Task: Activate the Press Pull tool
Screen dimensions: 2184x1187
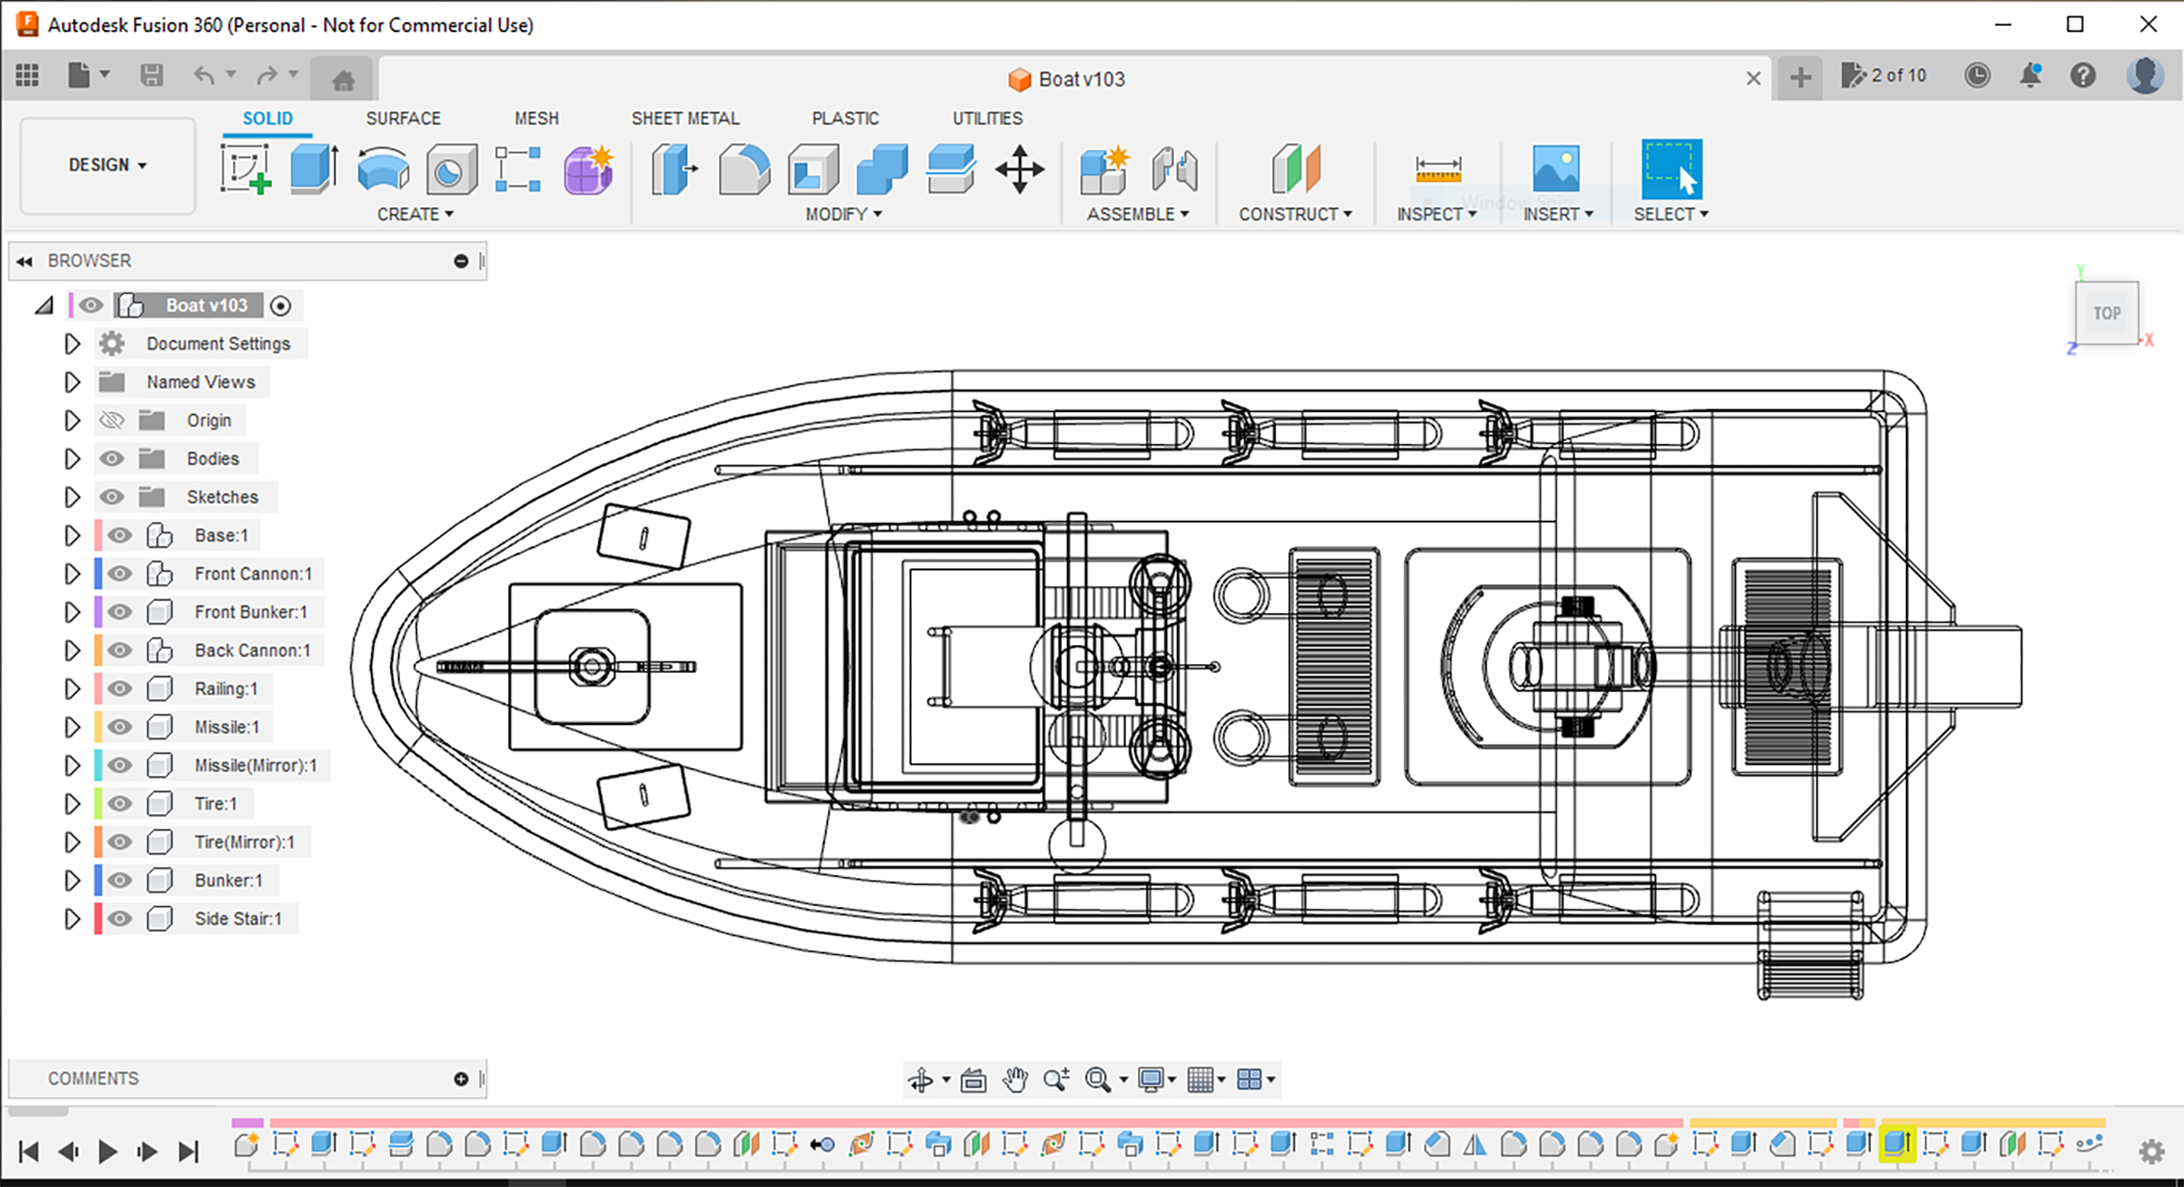Action: [x=675, y=169]
